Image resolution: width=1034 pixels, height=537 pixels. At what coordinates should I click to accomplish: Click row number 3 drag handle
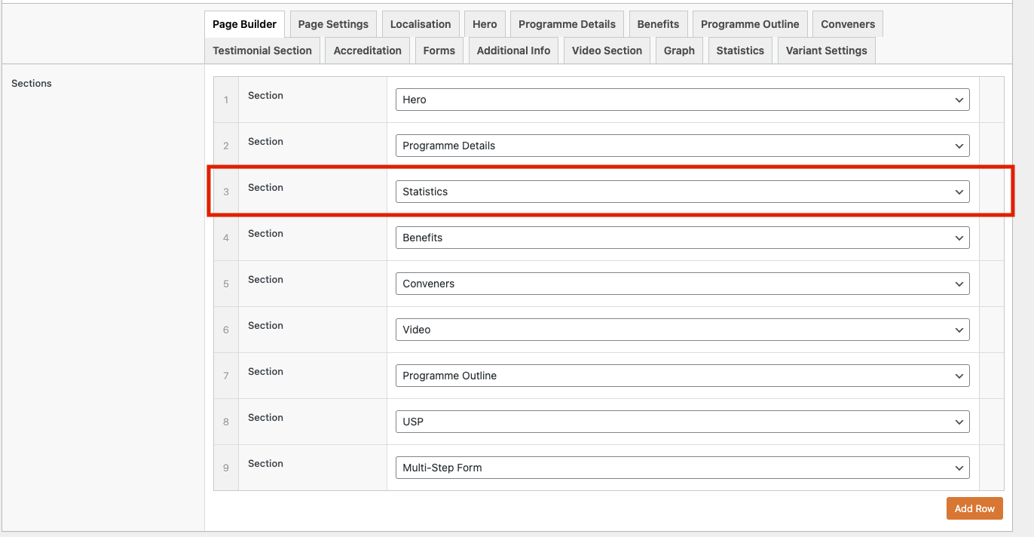226,192
